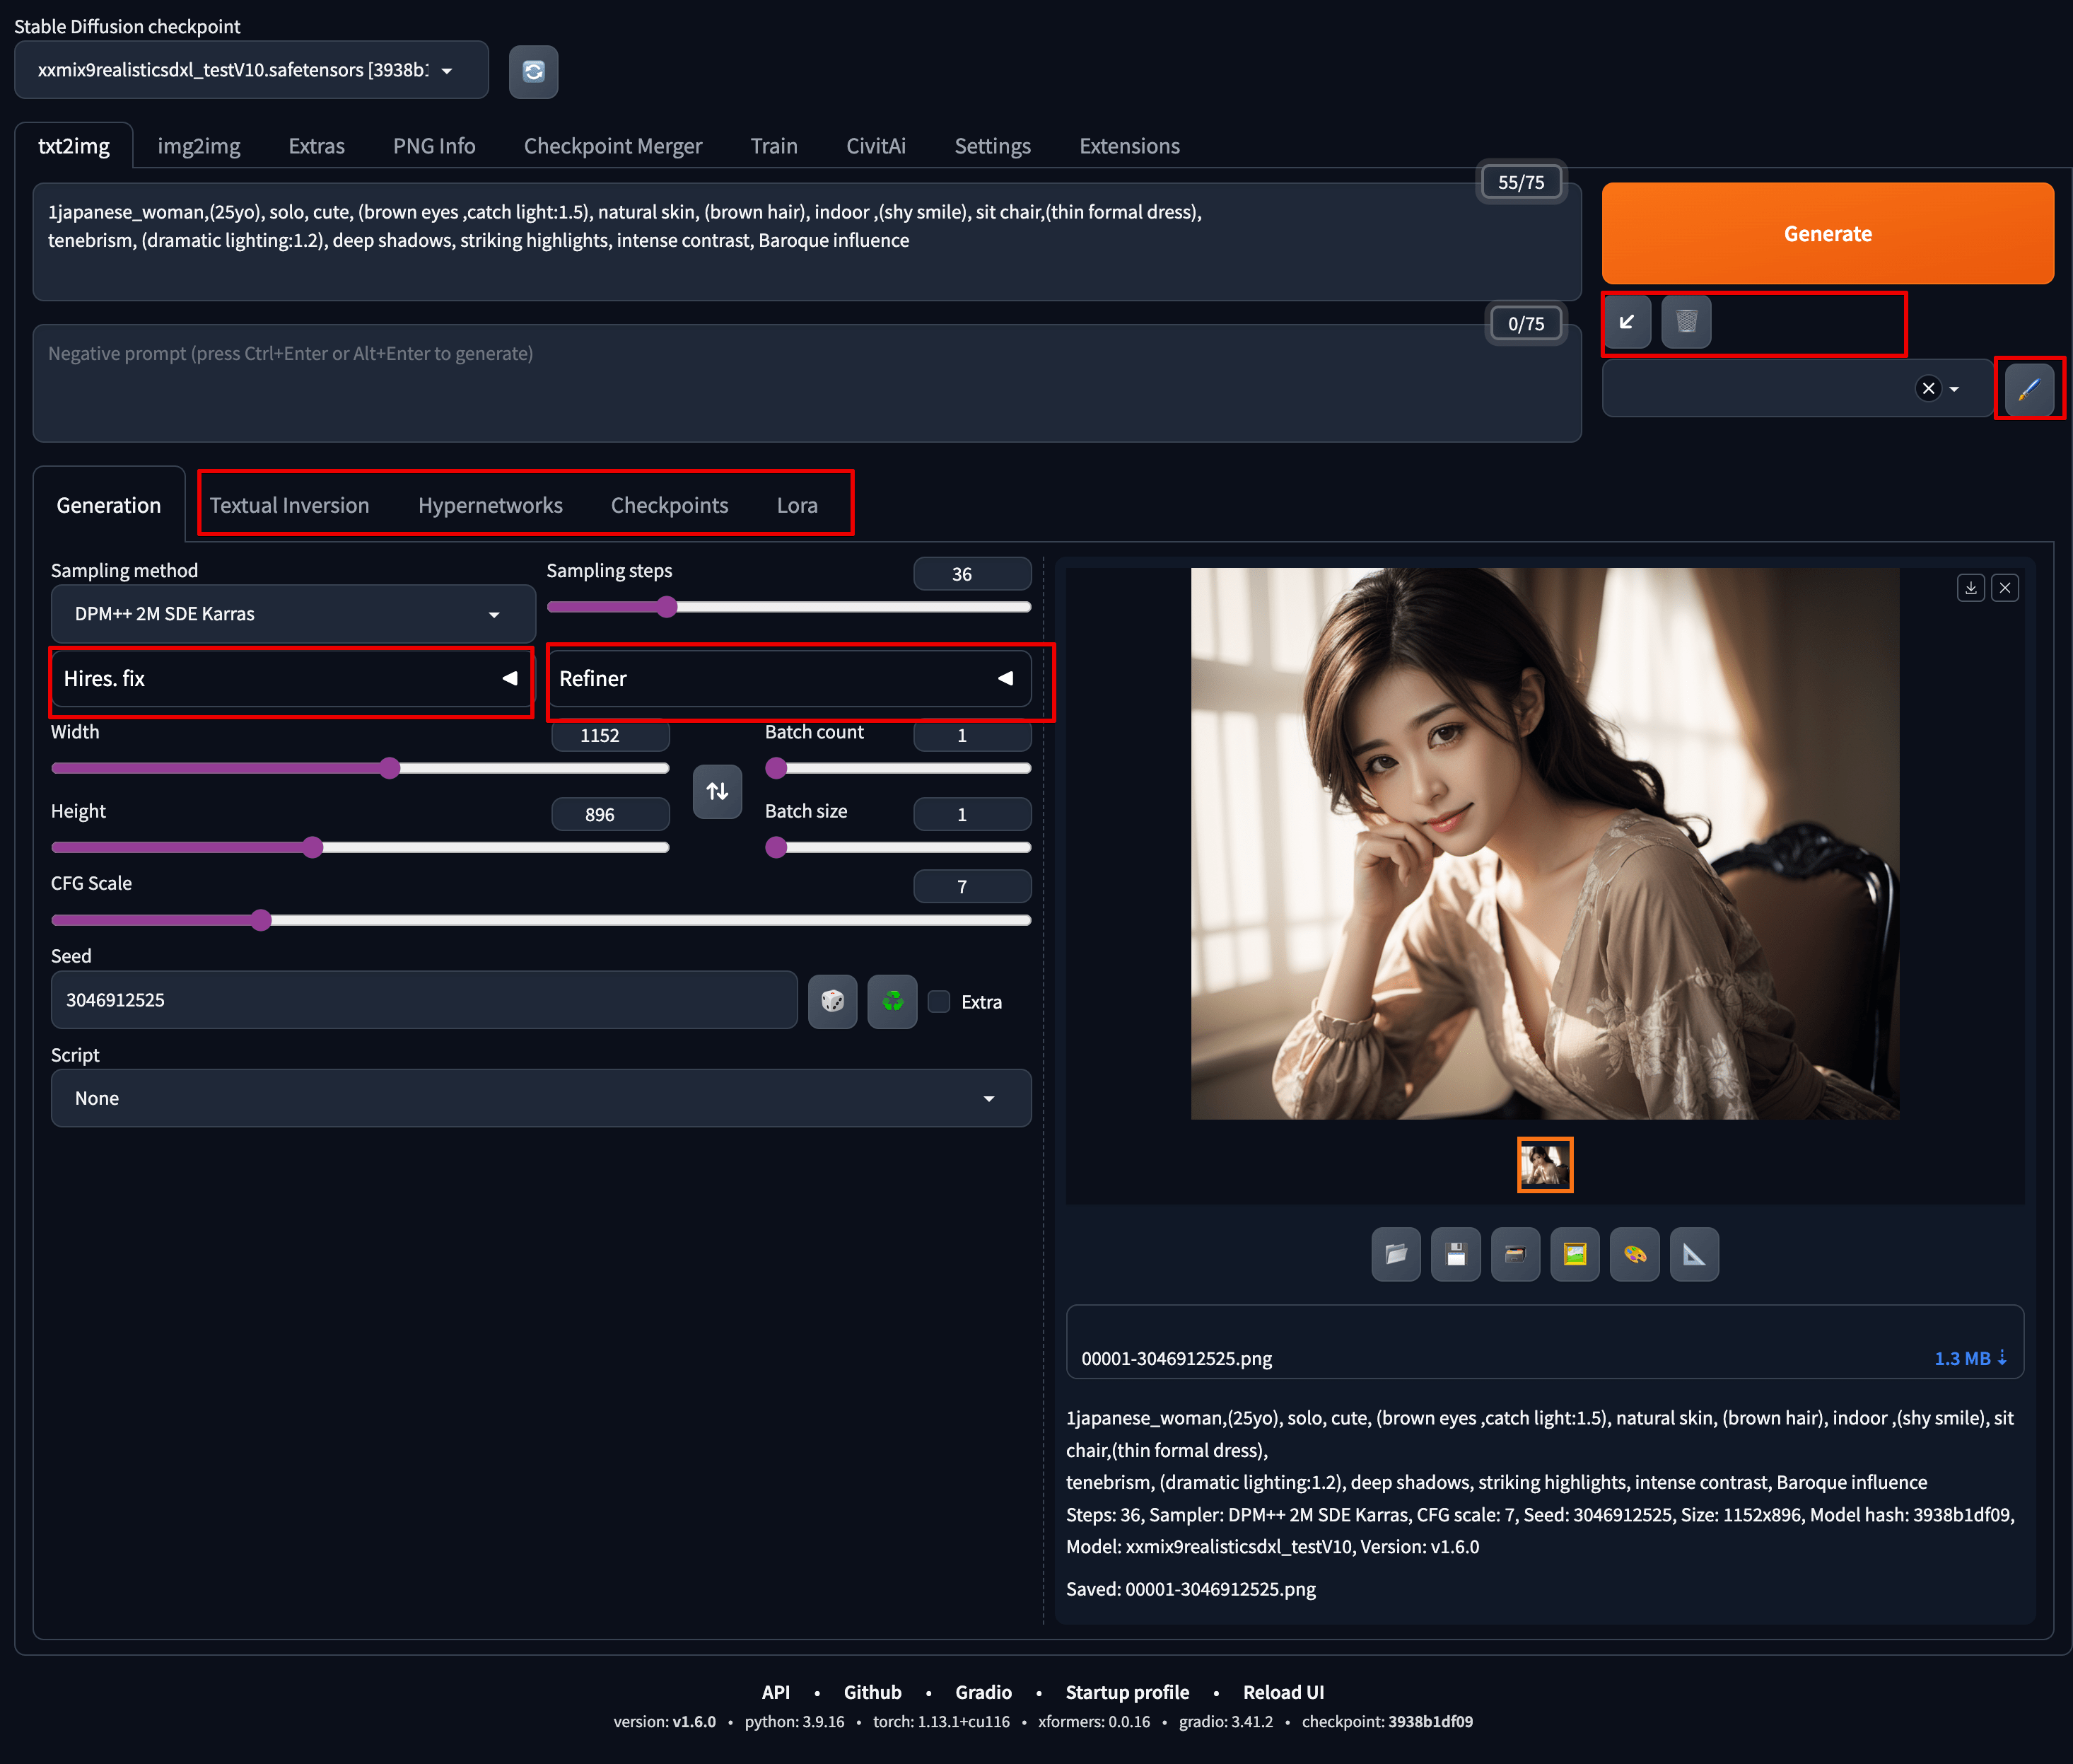Viewport: 2073px width, 1764px height.
Task: Click the read generation parameters arrow icon
Action: tap(1626, 322)
